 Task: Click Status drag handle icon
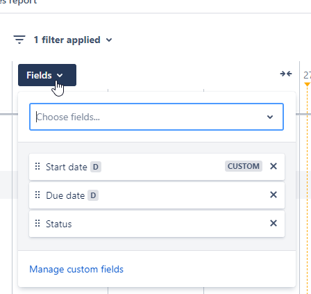pyautogui.click(x=37, y=223)
